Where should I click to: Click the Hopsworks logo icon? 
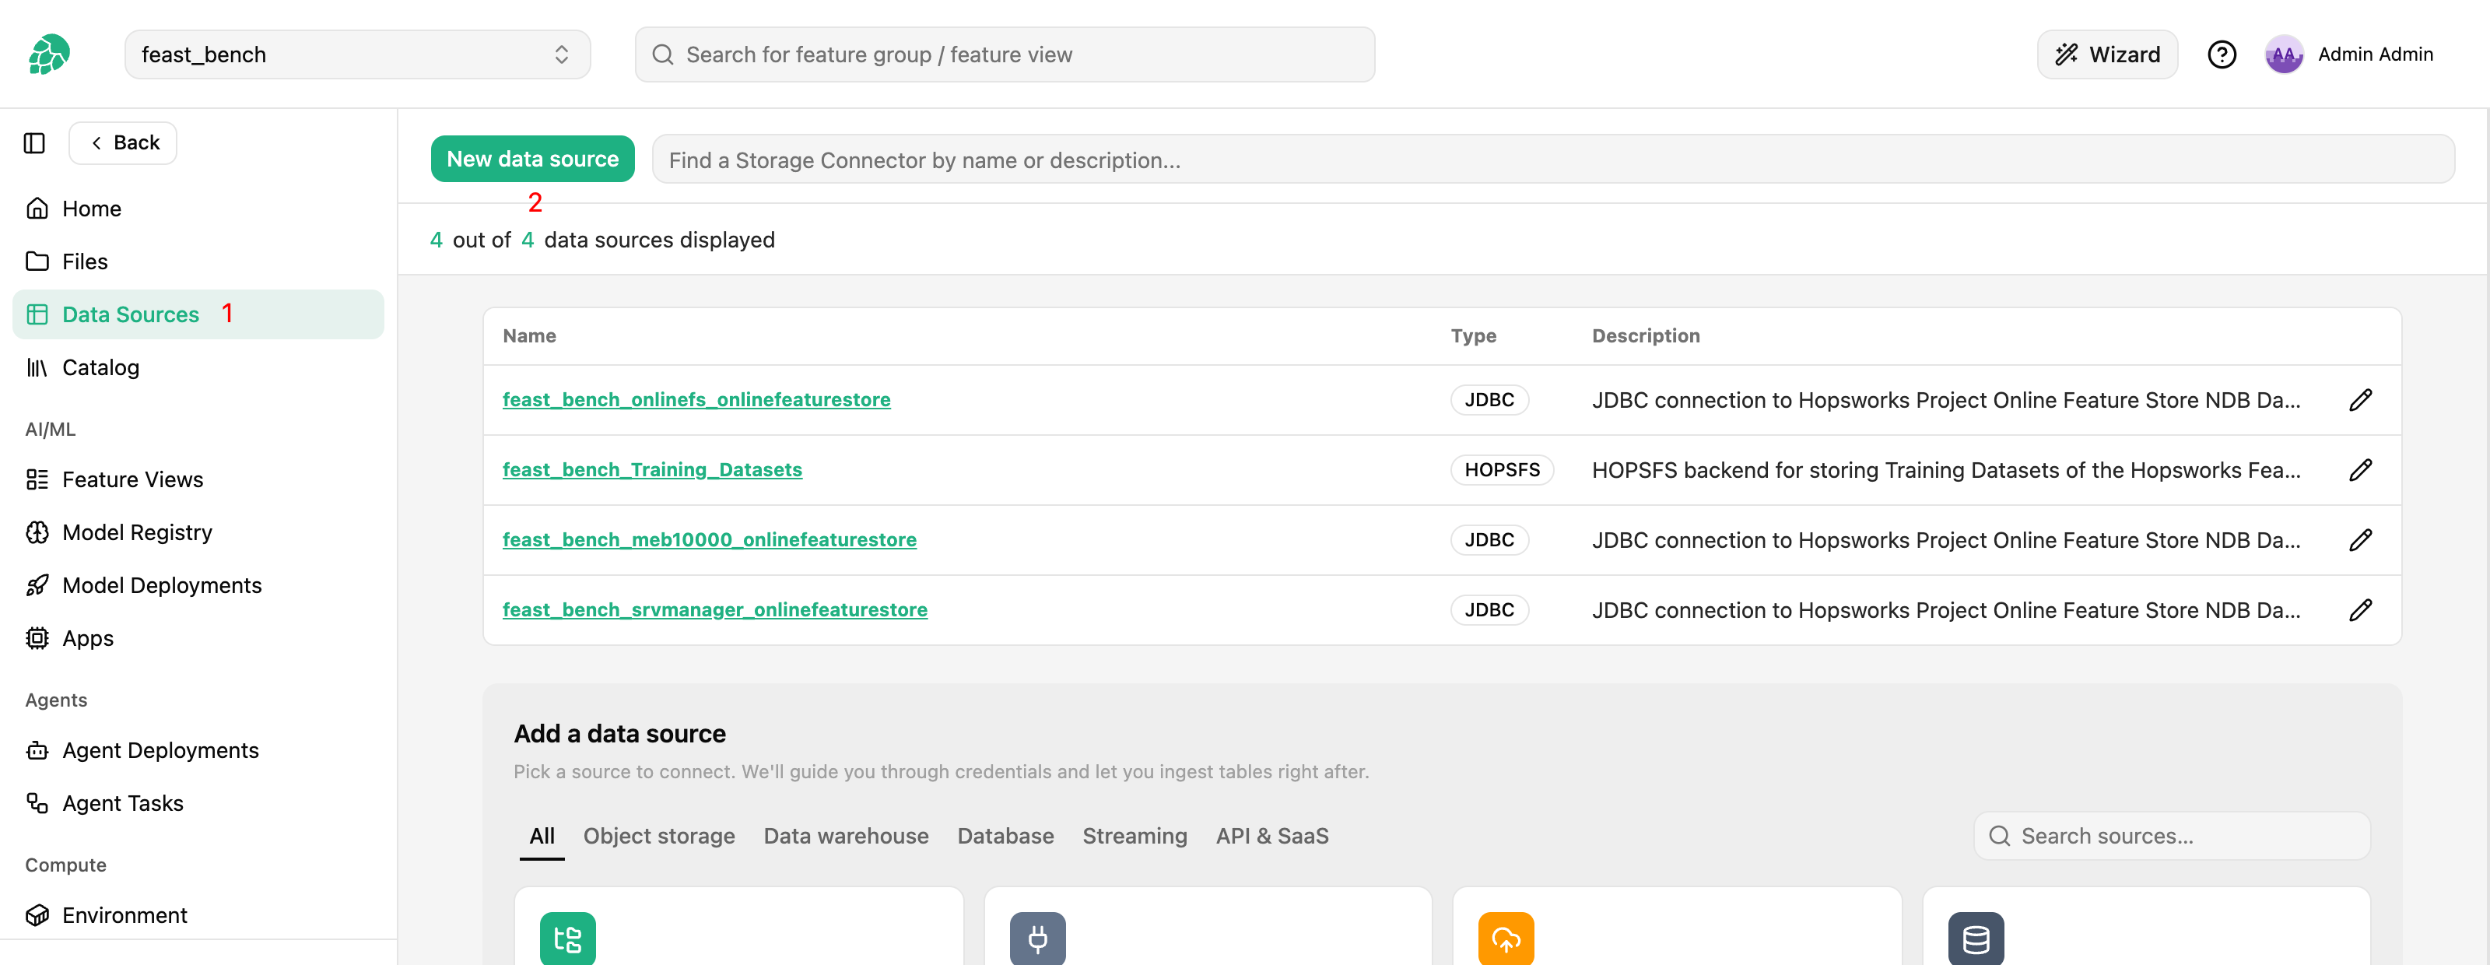click(x=48, y=54)
